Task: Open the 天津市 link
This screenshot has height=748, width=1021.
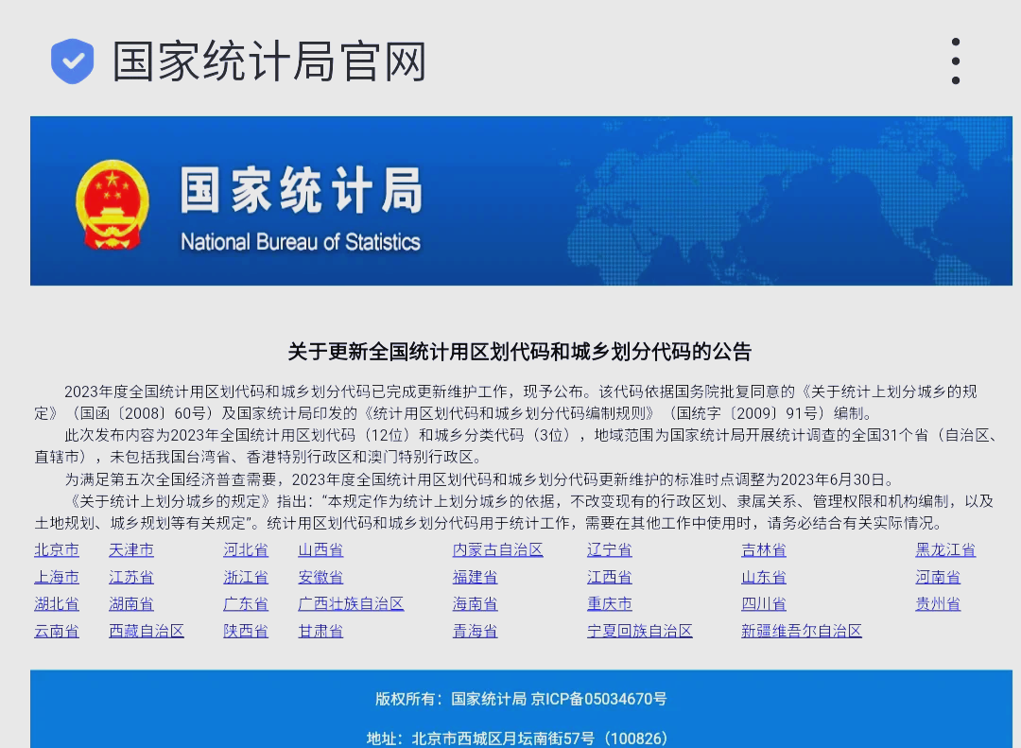Action: tap(131, 550)
